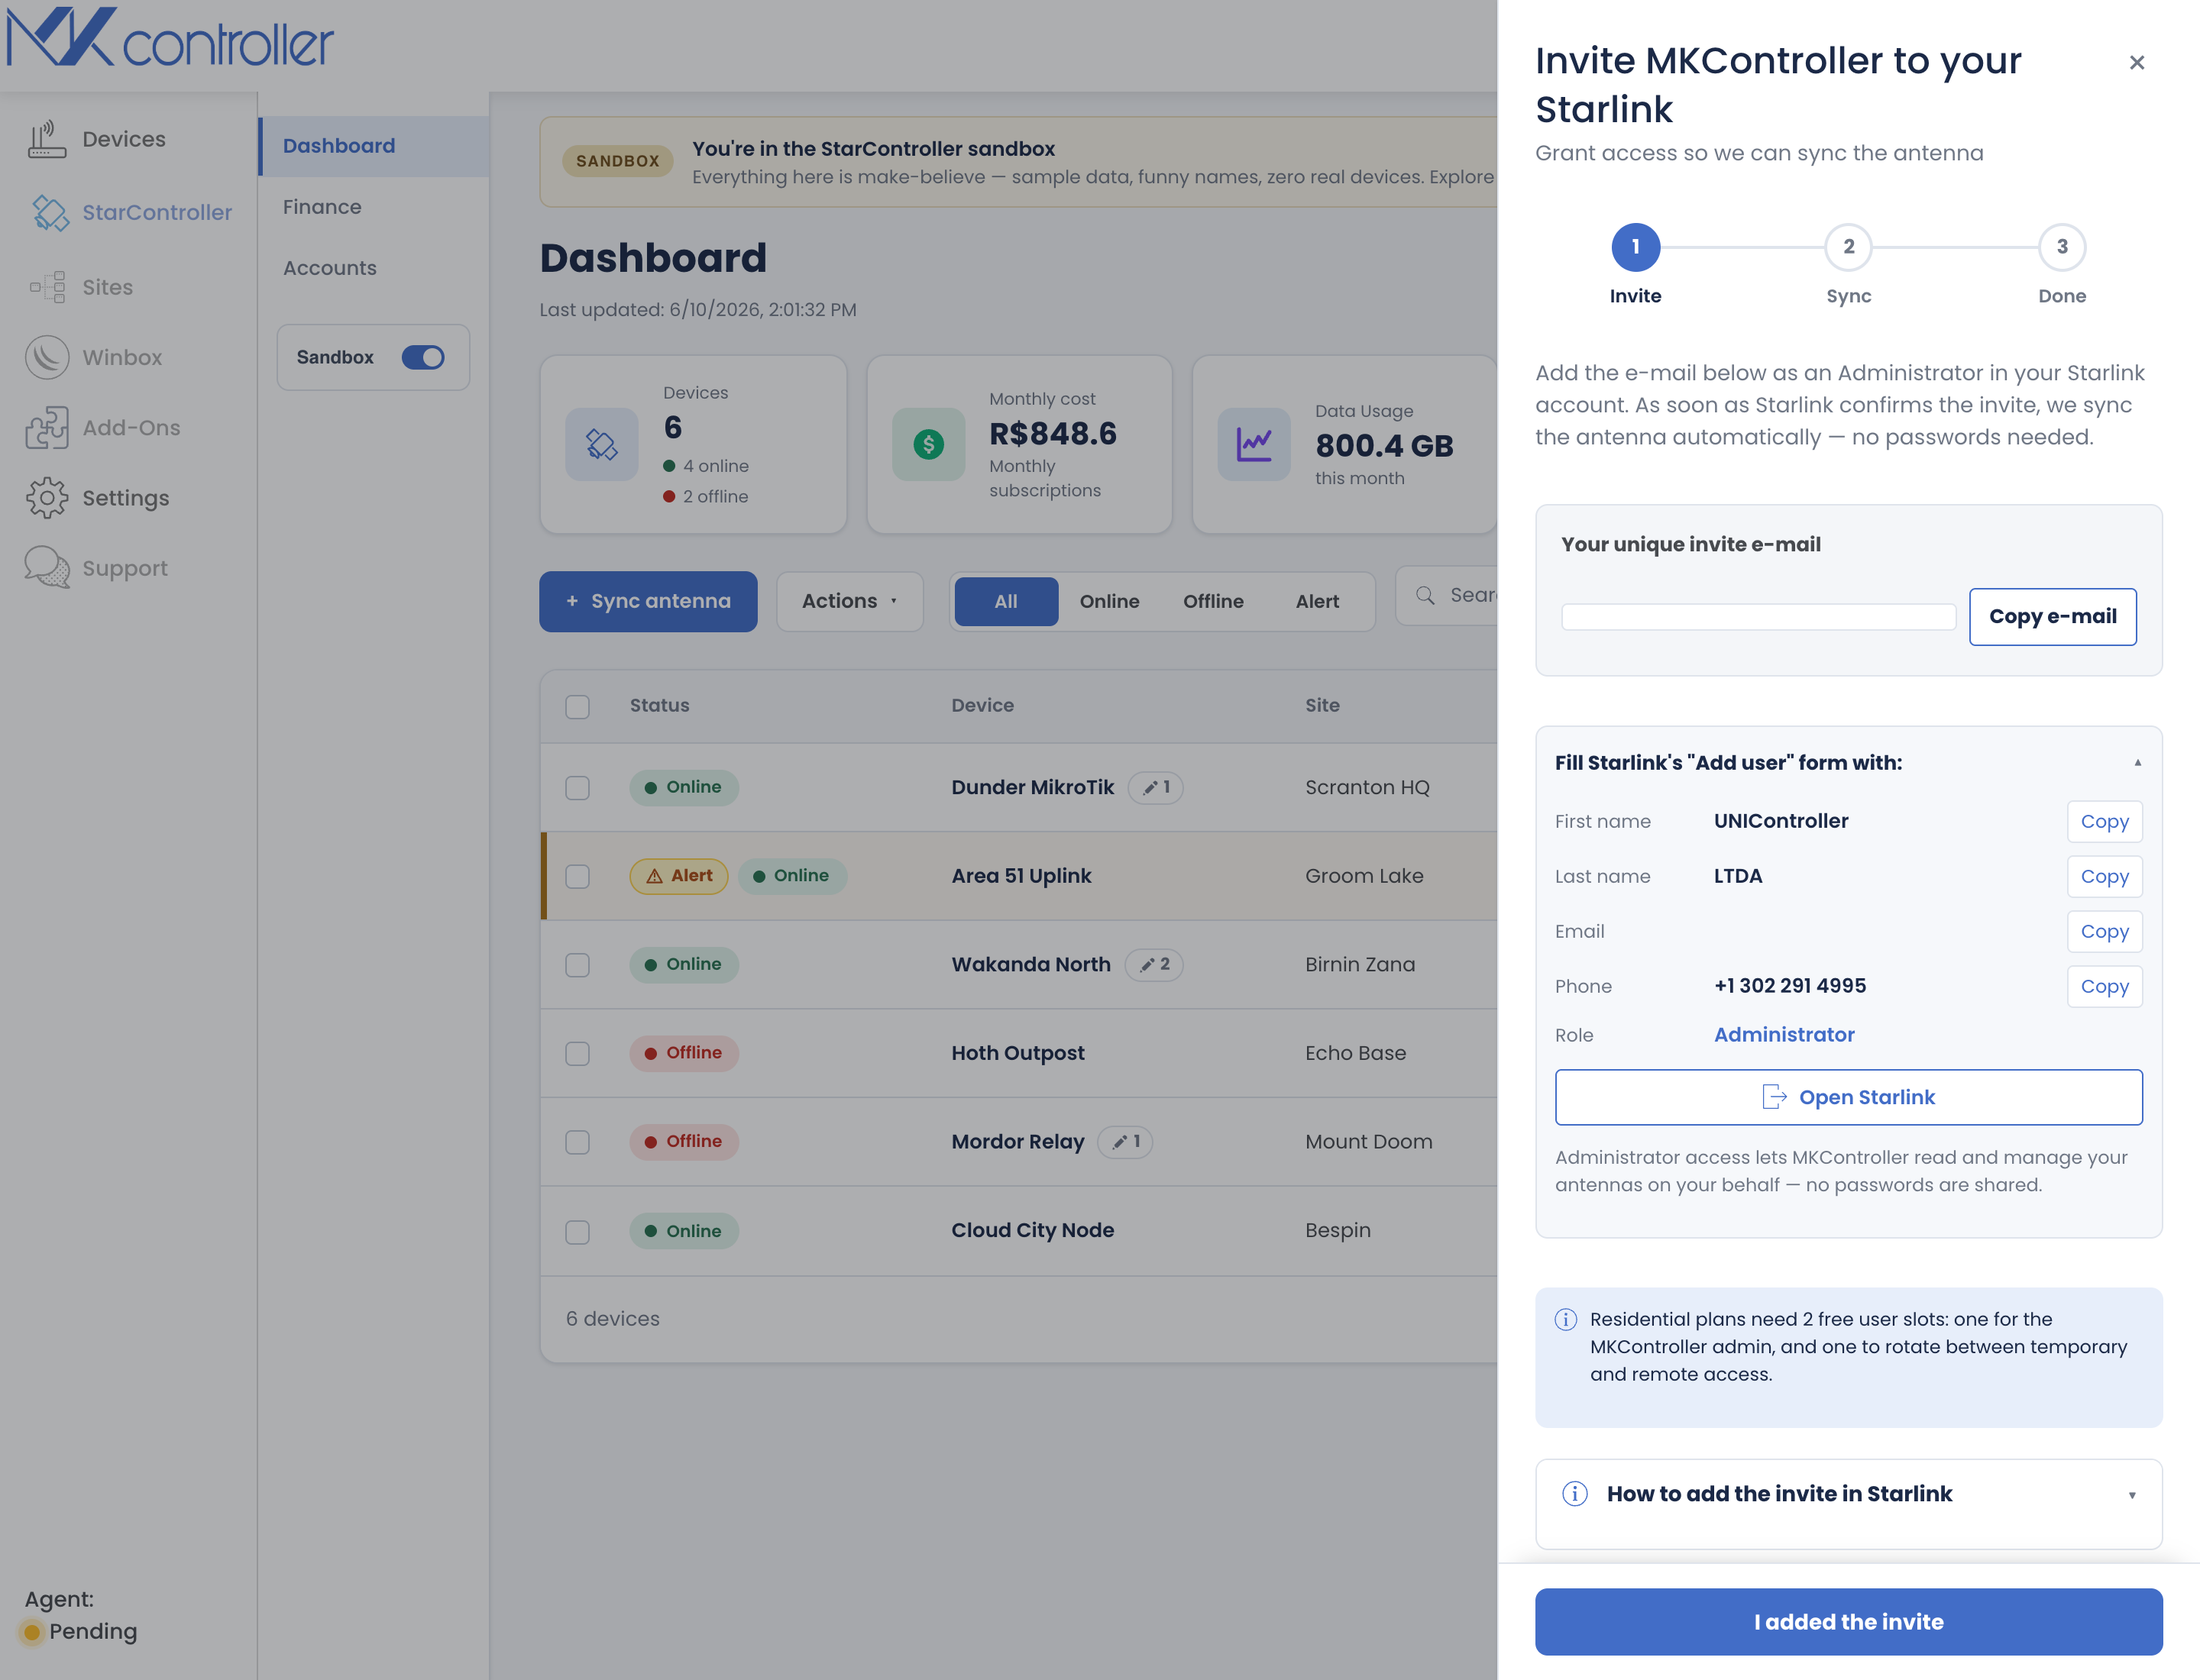Viewport: 2200px width, 1680px height.
Task: Click the search magnifier icon
Action: coord(1425,595)
